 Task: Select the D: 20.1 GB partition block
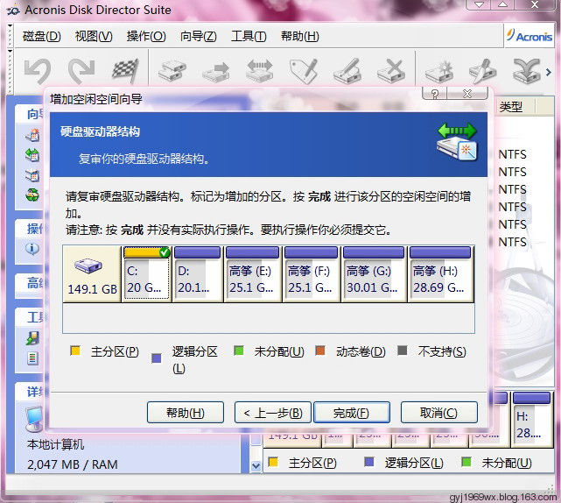[197, 273]
